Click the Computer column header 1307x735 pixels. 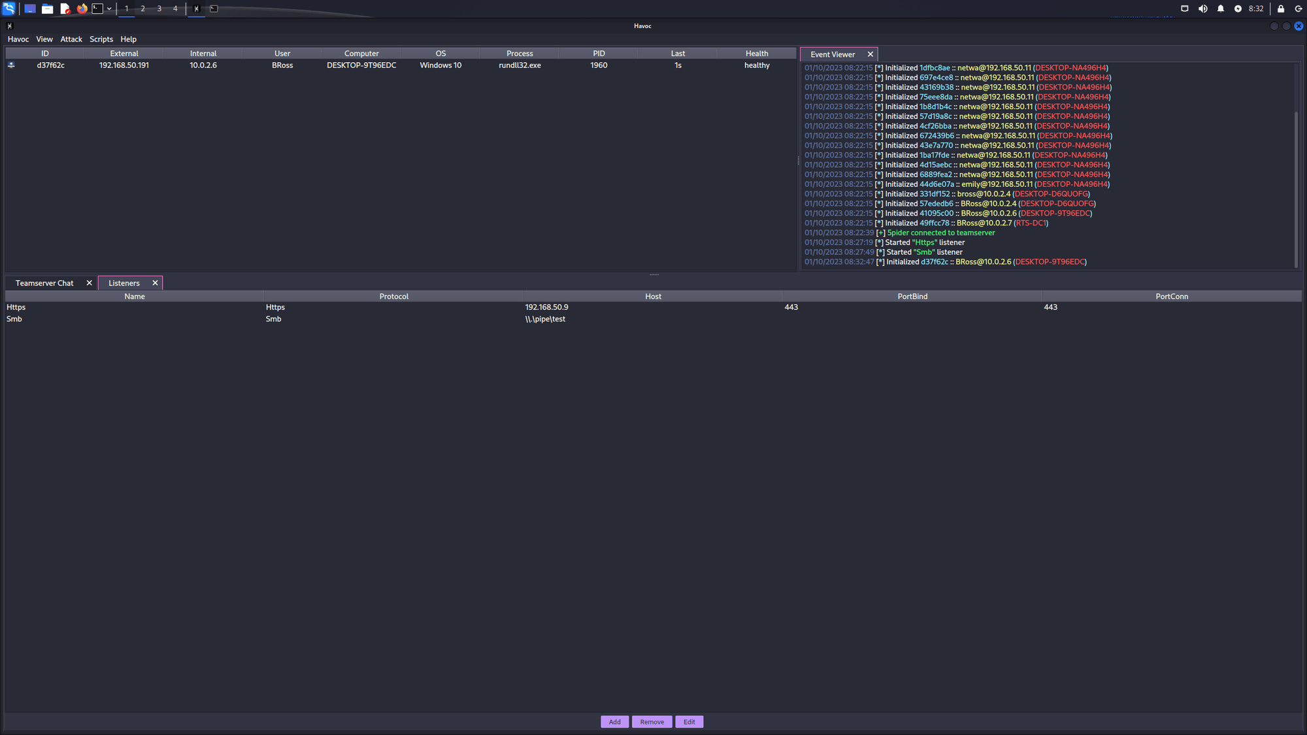361,54
